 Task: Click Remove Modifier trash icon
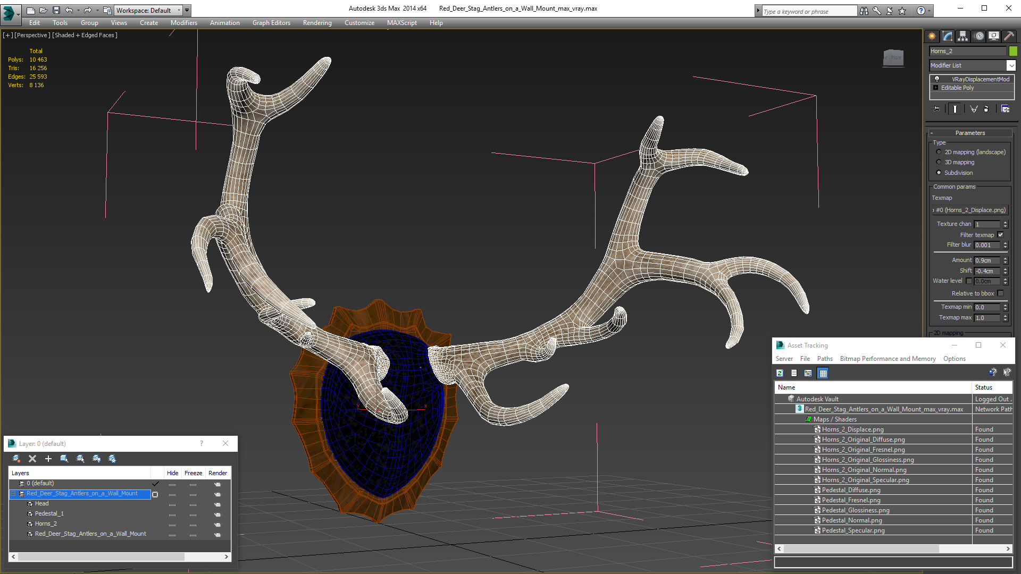(x=986, y=109)
